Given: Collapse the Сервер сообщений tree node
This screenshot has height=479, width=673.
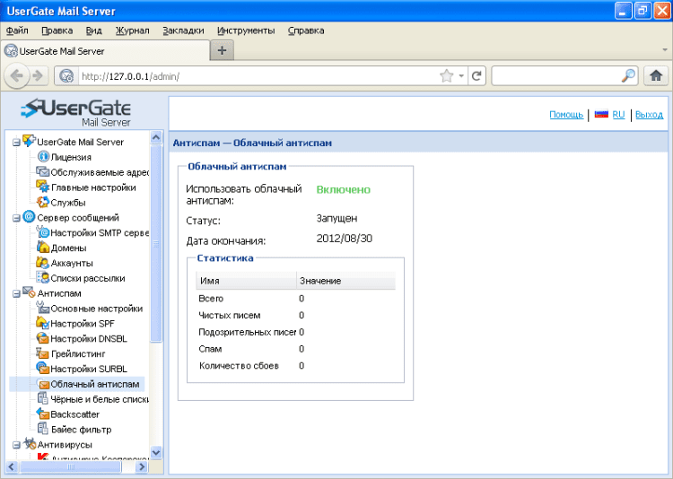Looking at the screenshot, I should 16,218.
